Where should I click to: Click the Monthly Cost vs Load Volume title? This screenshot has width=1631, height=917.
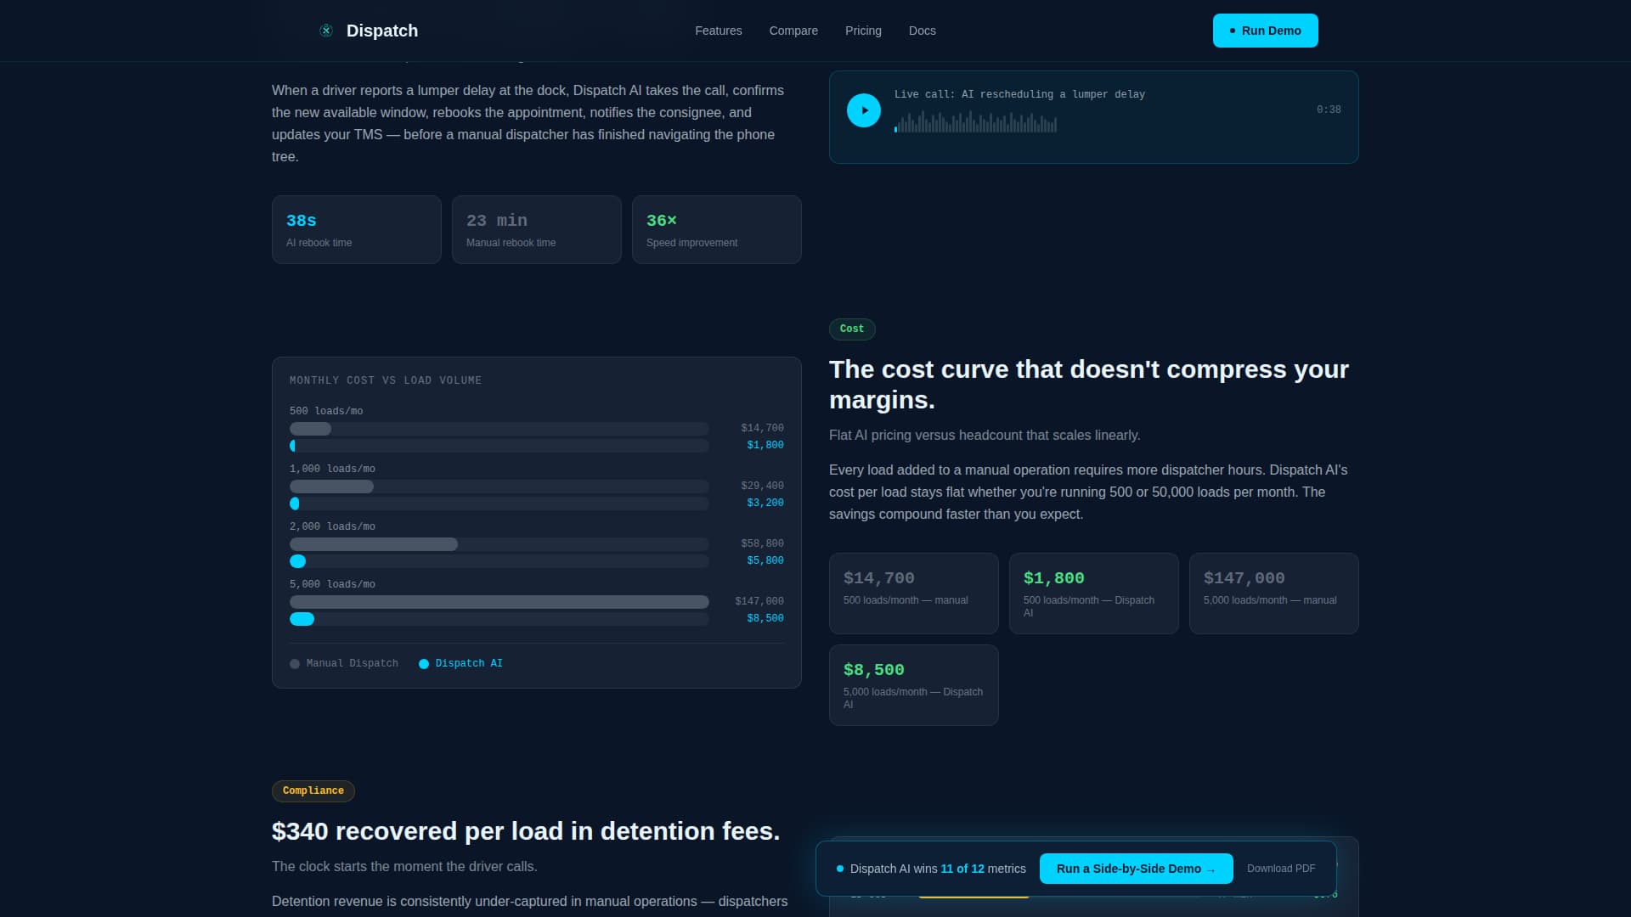click(386, 380)
